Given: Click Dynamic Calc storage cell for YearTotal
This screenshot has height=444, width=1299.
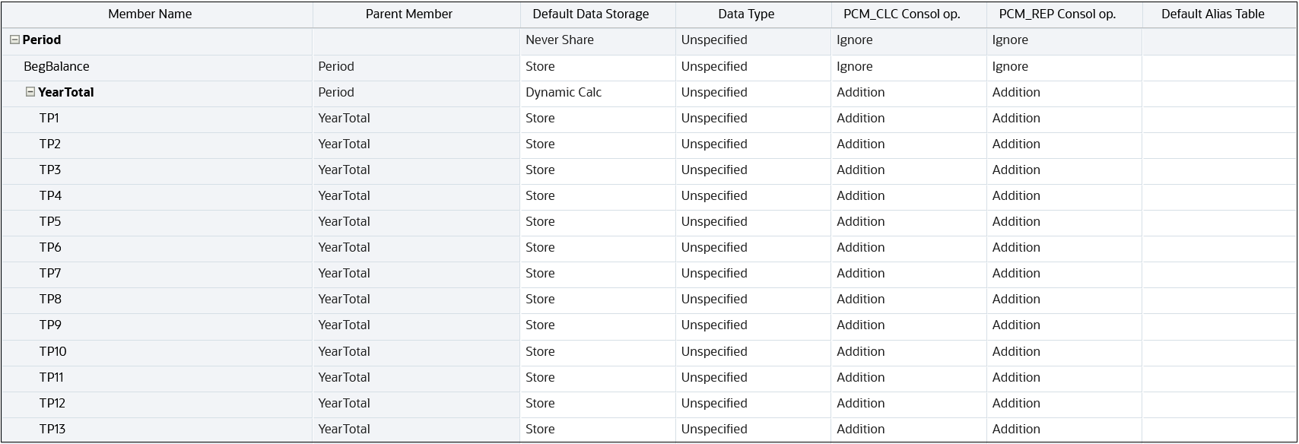Looking at the screenshot, I should point(564,93).
